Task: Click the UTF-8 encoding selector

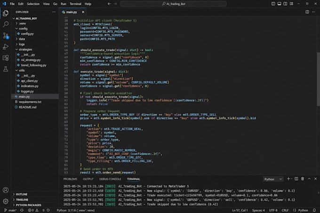Action: point(273,210)
